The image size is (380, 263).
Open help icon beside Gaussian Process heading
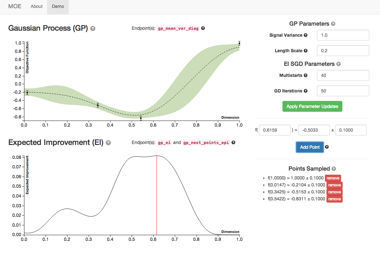(x=93, y=28)
